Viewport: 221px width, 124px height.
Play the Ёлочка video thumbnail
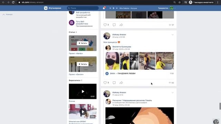point(83,91)
